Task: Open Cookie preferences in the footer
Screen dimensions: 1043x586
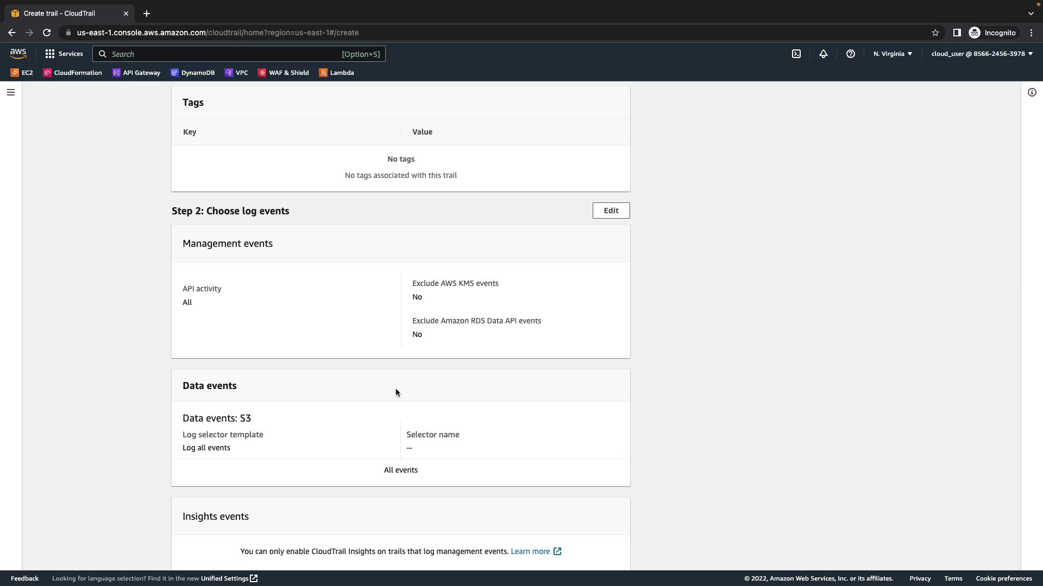Action: (1003, 578)
